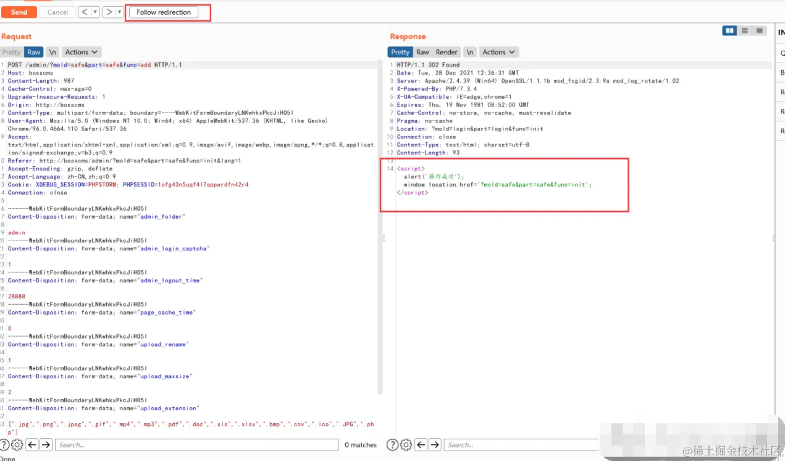Select top-bottom horizontal layout icon
The height and width of the screenshot is (461, 785).
pyautogui.click(x=745, y=31)
